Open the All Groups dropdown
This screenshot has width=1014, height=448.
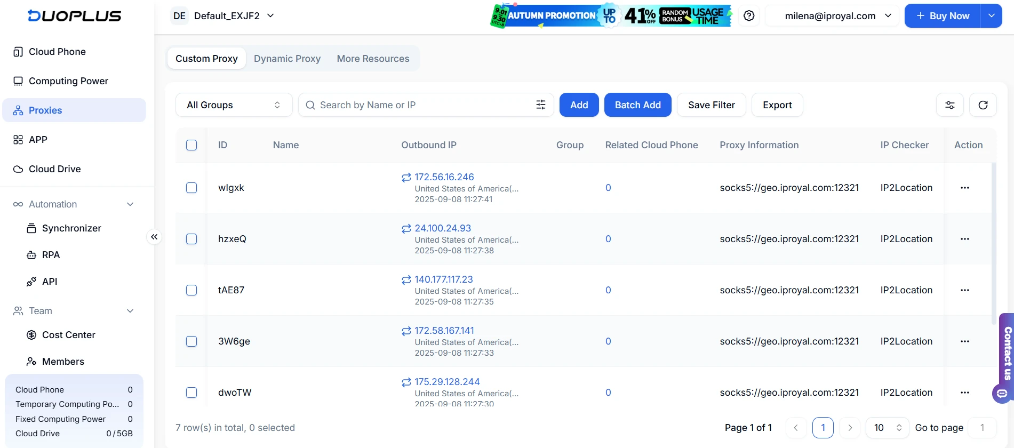click(x=234, y=105)
